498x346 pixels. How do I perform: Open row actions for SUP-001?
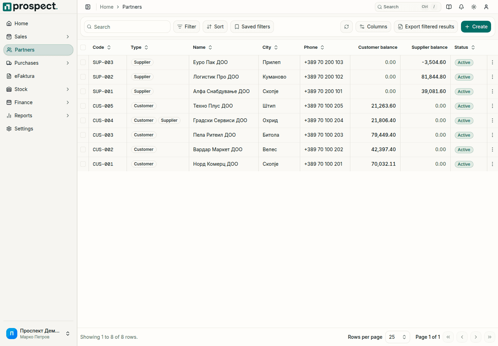coord(492,91)
